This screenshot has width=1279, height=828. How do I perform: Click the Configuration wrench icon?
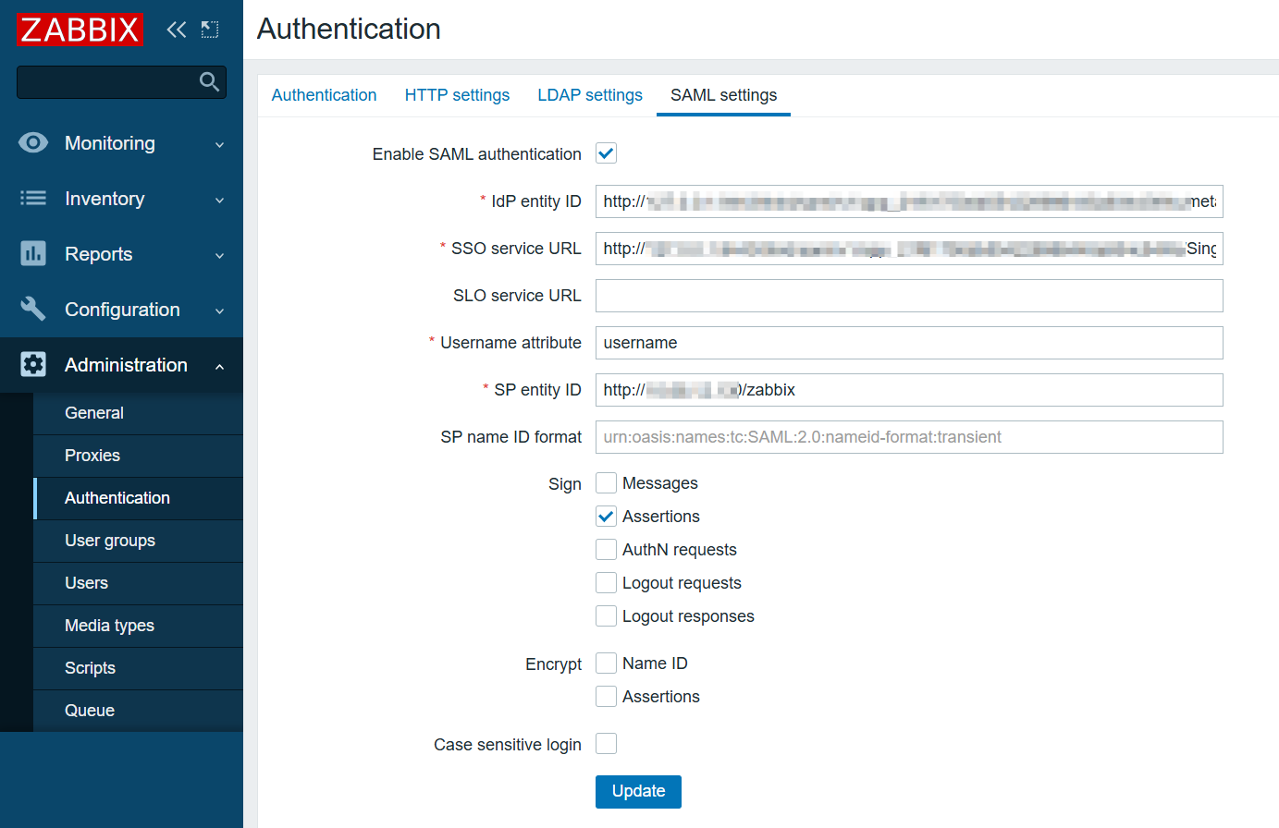point(33,309)
